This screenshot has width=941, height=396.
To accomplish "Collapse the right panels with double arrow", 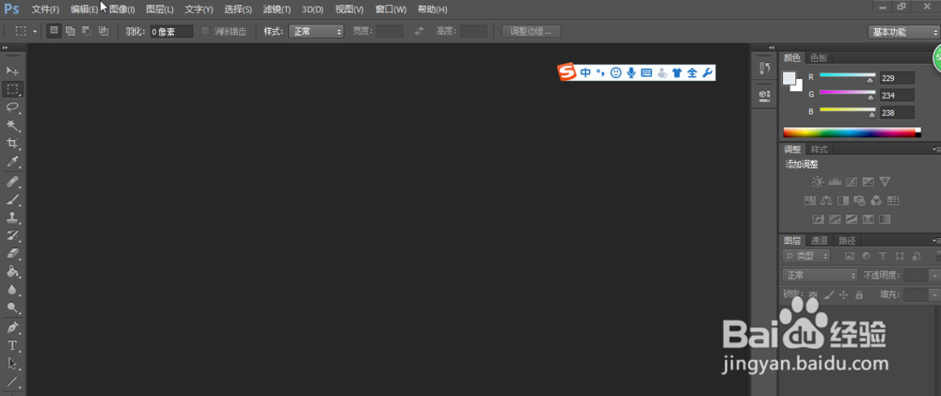I will [x=772, y=47].
